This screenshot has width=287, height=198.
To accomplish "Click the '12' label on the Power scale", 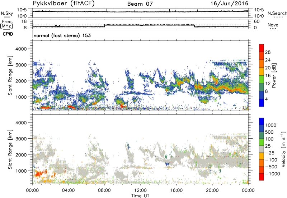I will click(268, 84).
